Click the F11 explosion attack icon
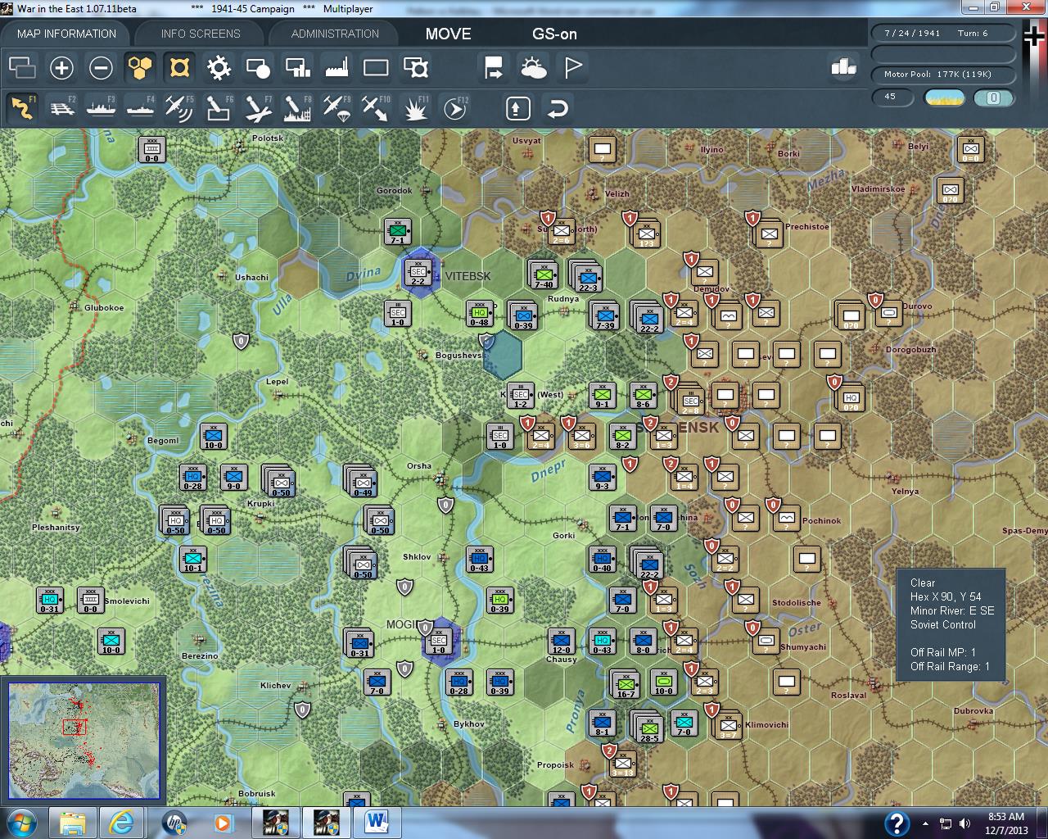Screen dimensions: 1048x839 416,107
